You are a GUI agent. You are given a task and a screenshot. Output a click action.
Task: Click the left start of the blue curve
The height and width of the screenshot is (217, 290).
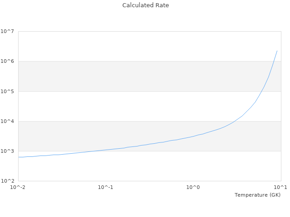19,157
